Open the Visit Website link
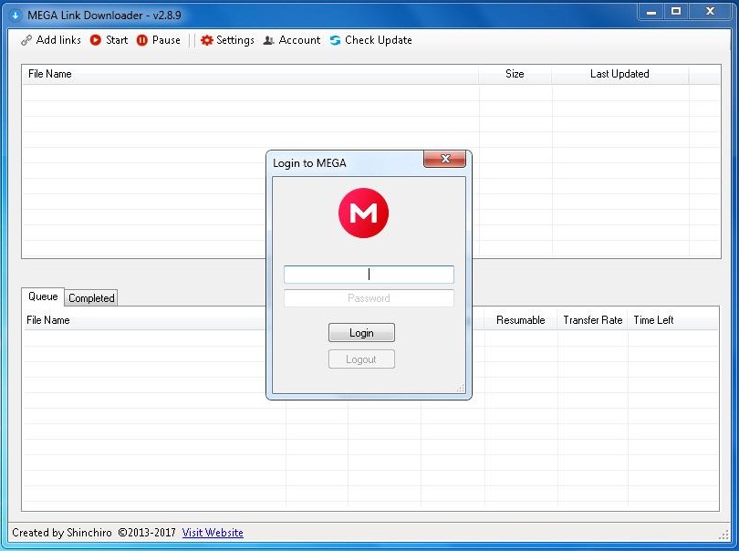This screenshot has height=551, width=739. tap(213, 533)
